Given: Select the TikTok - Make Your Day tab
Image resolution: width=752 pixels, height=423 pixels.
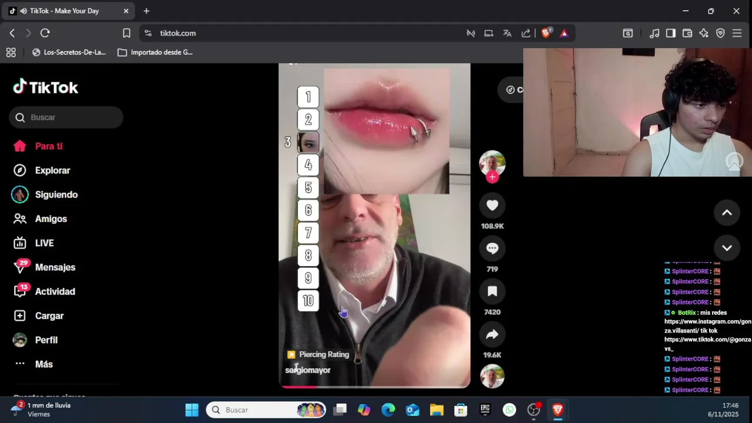Looking at the screenshot, I should coord(69,11).
